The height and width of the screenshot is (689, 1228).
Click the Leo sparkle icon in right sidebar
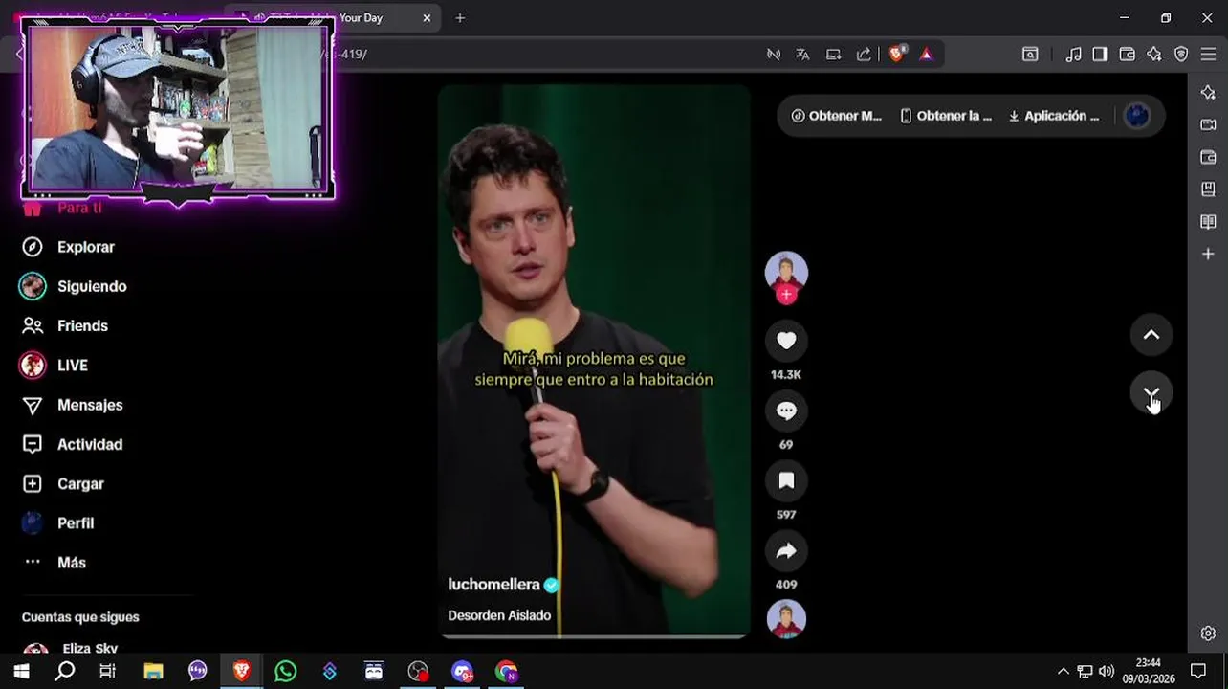click(x=1208, y=92)
